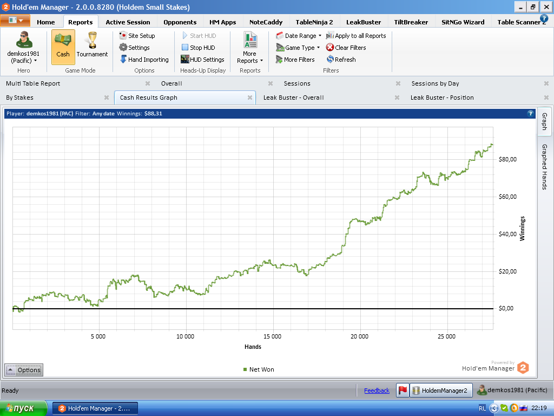Close the By Stakes tab
Screen dimensions: 554x416
pos(107,97)
